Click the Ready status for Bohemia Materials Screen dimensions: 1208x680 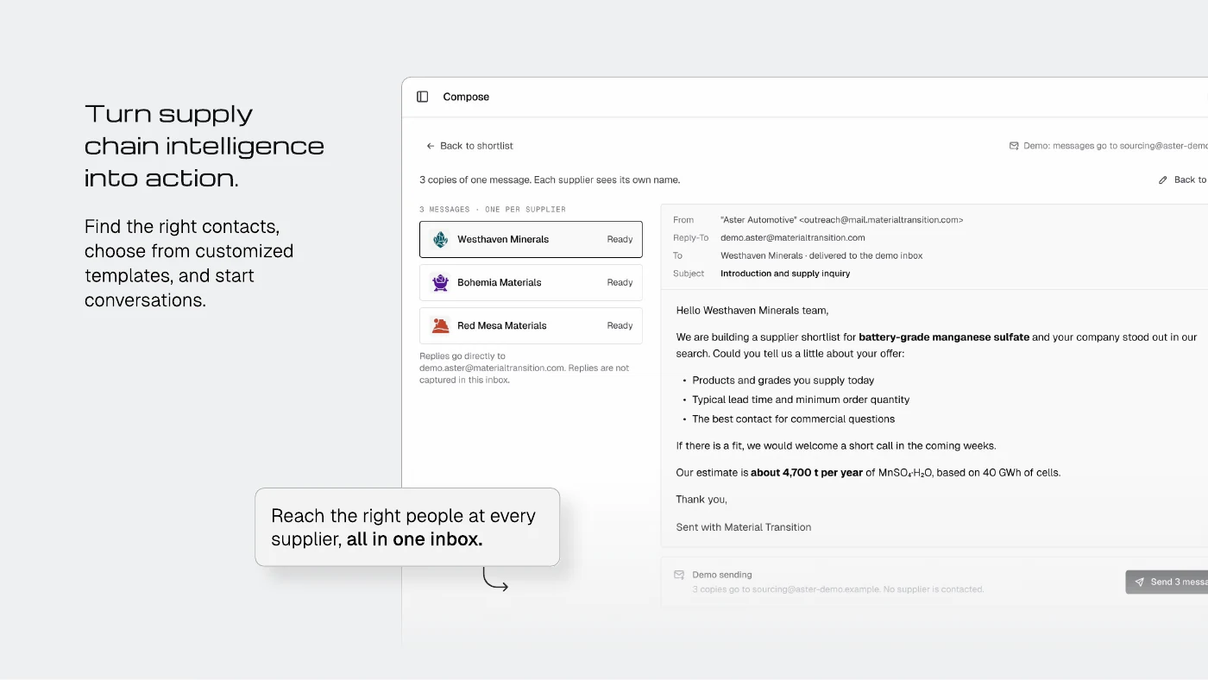coord(620,283)
